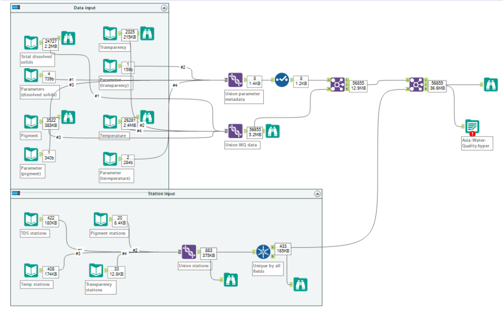Click the 883 375KB union output label
Viewport: 503px width, 310px height.
click(x=209, y=253)
